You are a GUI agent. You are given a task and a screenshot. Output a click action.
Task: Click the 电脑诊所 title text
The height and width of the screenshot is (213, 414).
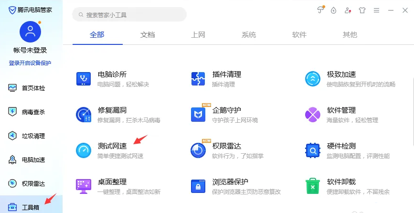[112, 75]
